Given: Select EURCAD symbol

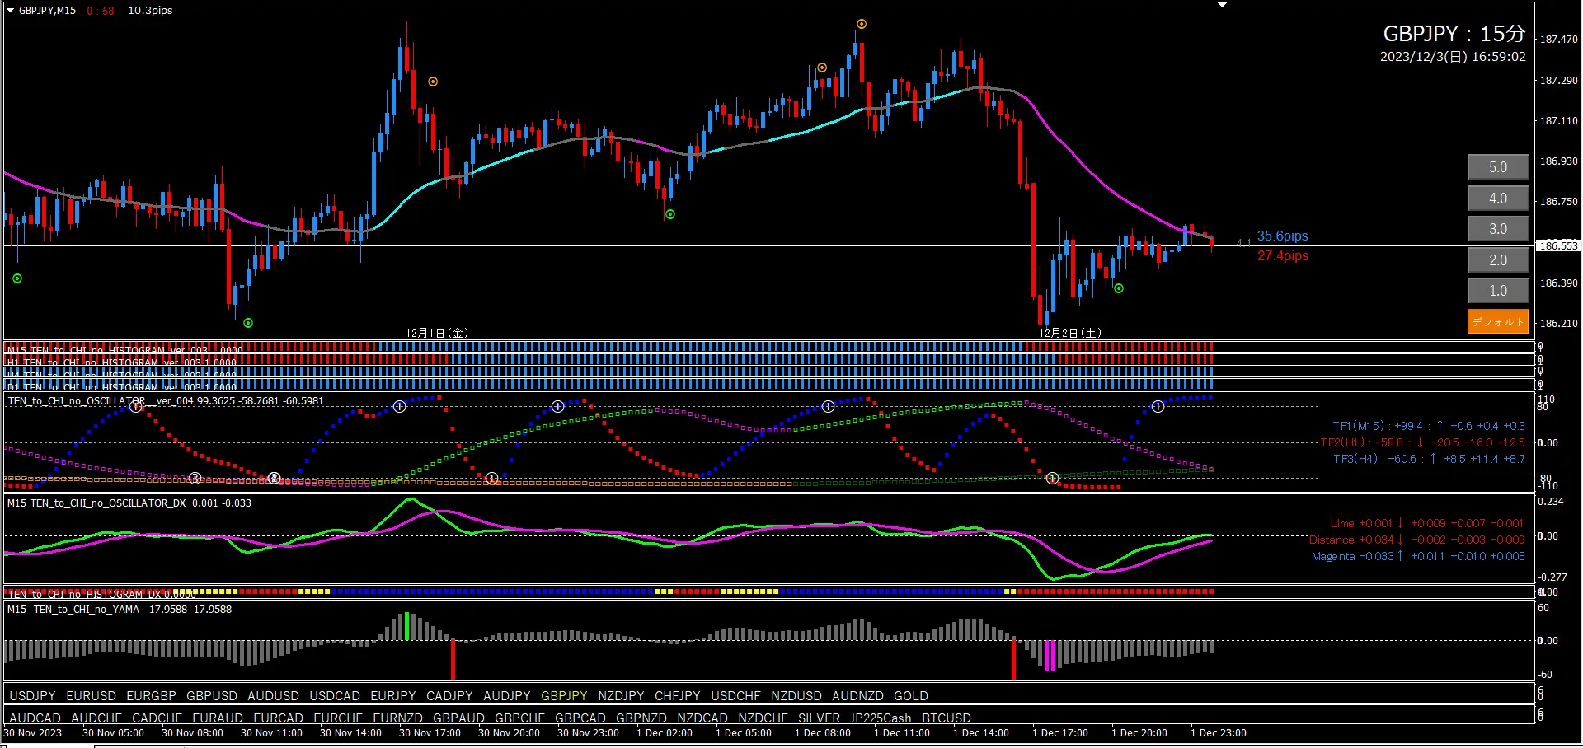Looking at the screenshot, I should point(279,718).
